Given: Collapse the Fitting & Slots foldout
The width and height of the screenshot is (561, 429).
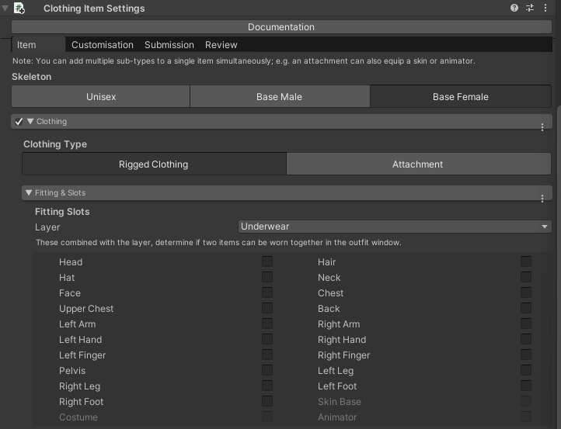Looking at the screenshot, I should (29, 193).
